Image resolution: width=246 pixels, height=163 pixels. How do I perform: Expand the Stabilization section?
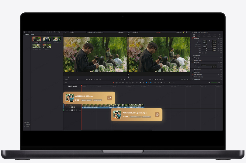pyautogui.click(x=197, y=72)
